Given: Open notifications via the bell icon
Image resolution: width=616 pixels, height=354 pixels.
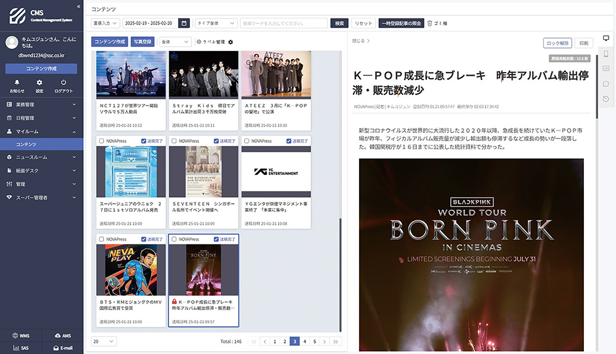Looking at the screenshot, I should 17,82.
